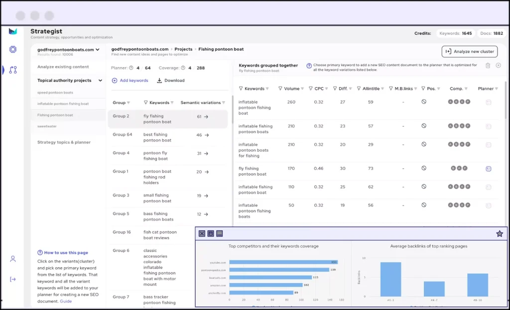
Task: Collapse Topical authority projects section
Action: click(x=100, y=80)
